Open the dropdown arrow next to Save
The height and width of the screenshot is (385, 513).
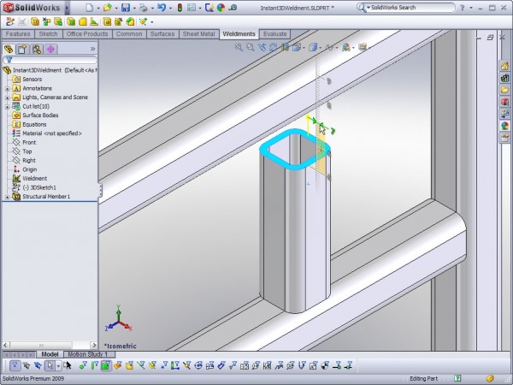134,8
